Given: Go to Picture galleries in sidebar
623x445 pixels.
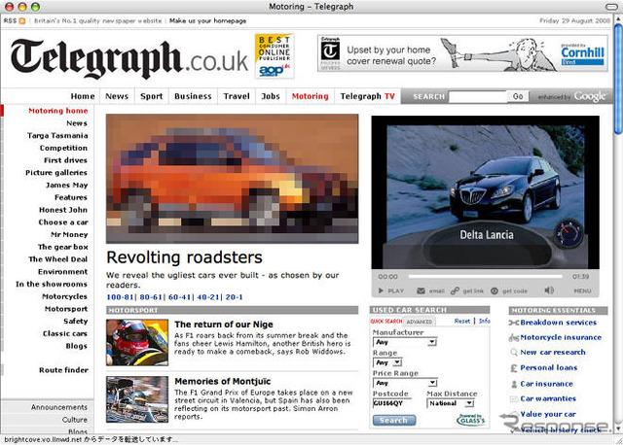Looking at the screenshot, I should pyautogui.click(x=56, y=173).
